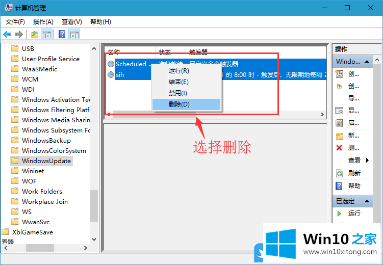Open the 帮助(H) menu

pyautogui.click(x=100, y=22)
